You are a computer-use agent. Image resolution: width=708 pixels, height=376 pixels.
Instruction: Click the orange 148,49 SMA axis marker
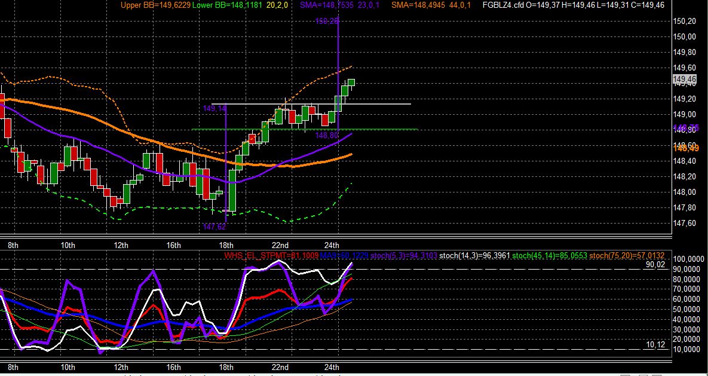(686, 148)
